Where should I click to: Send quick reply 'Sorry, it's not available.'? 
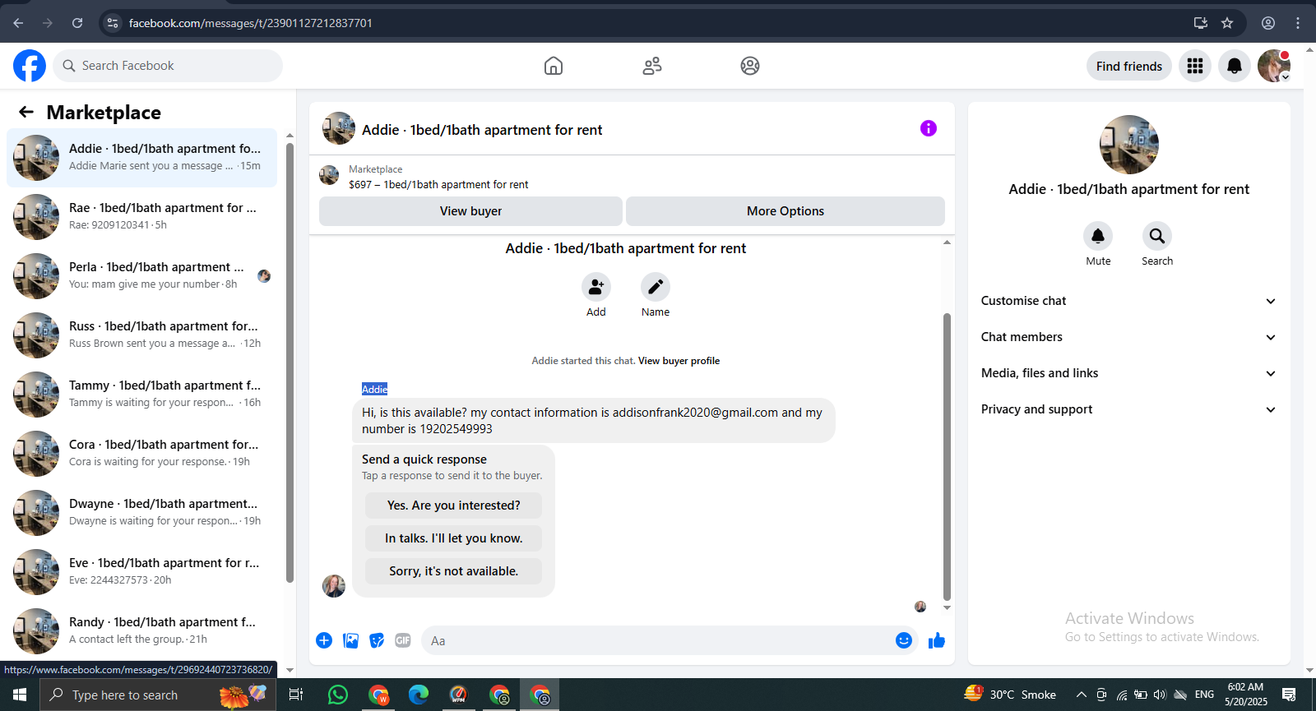[454, 571]
